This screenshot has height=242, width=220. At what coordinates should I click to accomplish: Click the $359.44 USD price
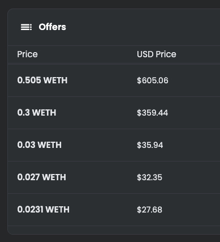[152, 113]
